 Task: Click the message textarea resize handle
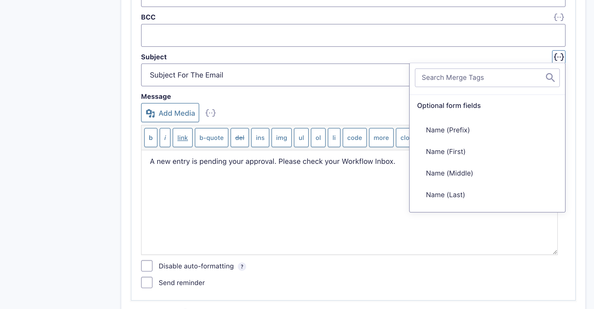[x=555, y=252]
